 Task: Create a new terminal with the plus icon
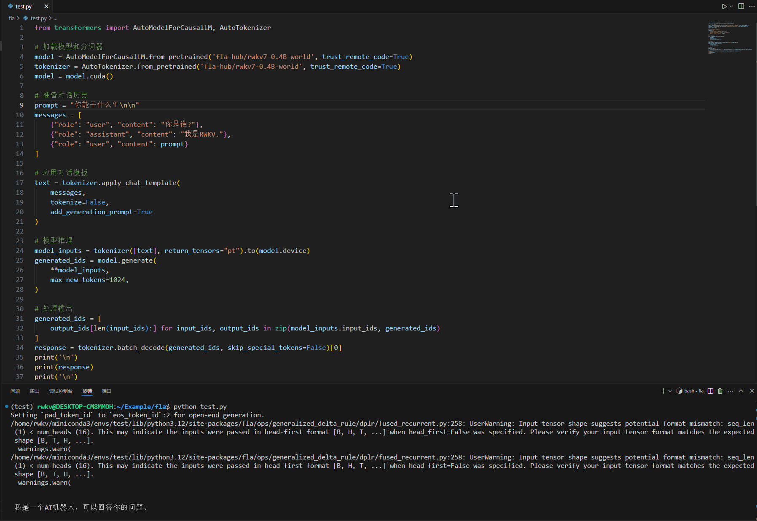(663, 391)
